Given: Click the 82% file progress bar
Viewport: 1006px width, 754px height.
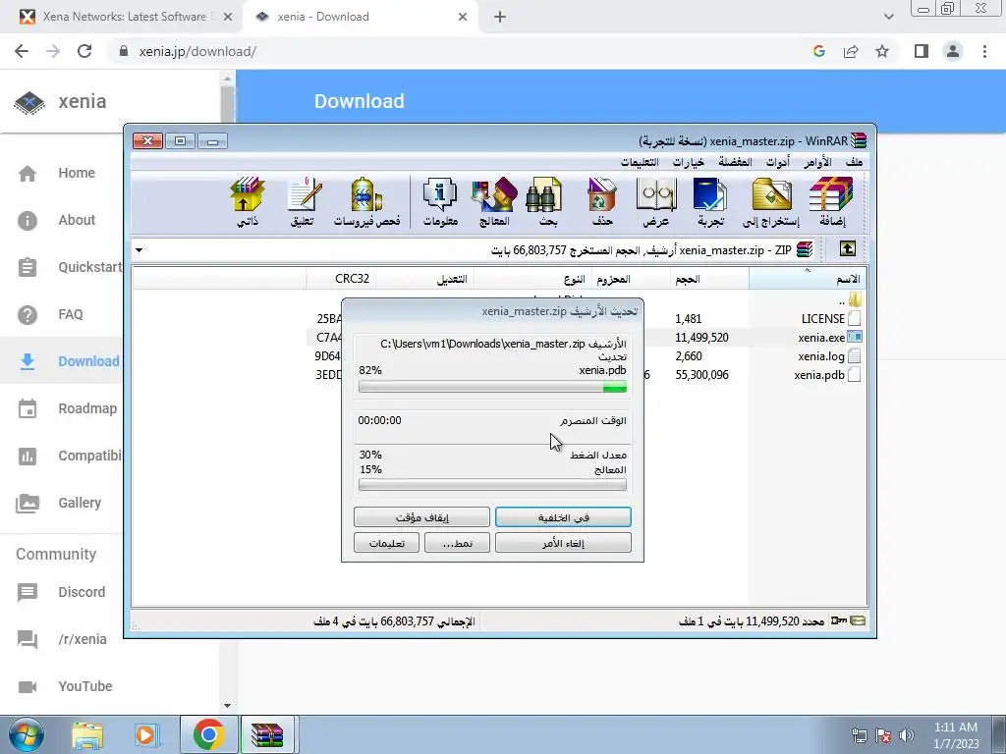Looking at the screenshot, I should (x=492, y=387).
